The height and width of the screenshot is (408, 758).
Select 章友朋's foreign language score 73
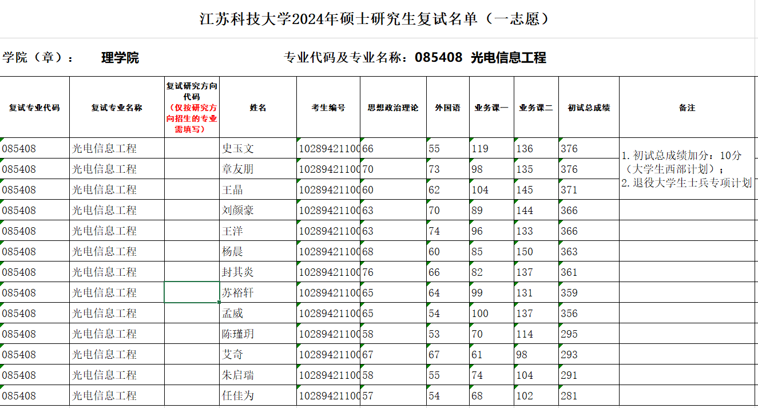coord(448,169)
